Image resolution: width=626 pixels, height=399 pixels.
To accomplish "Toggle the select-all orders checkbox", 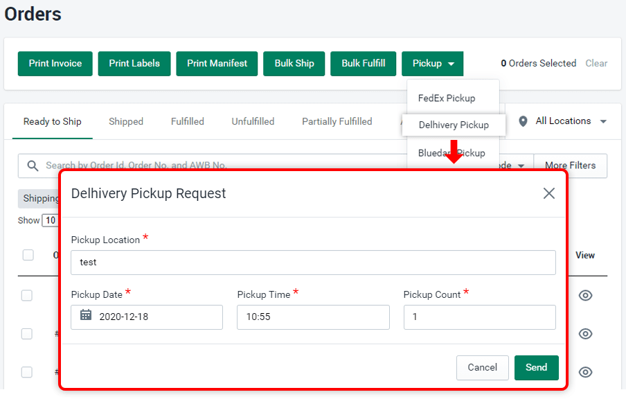I will point(28,255).
